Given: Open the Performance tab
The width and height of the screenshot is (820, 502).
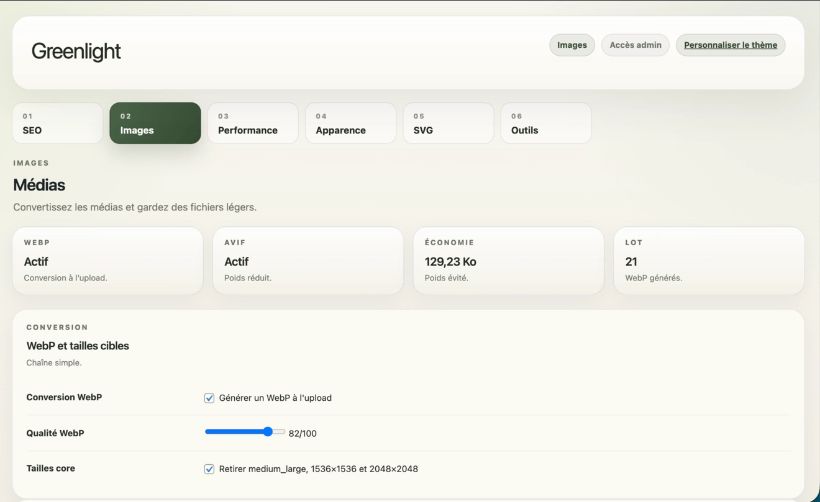Looking at the screenshot, I should 253,123.
